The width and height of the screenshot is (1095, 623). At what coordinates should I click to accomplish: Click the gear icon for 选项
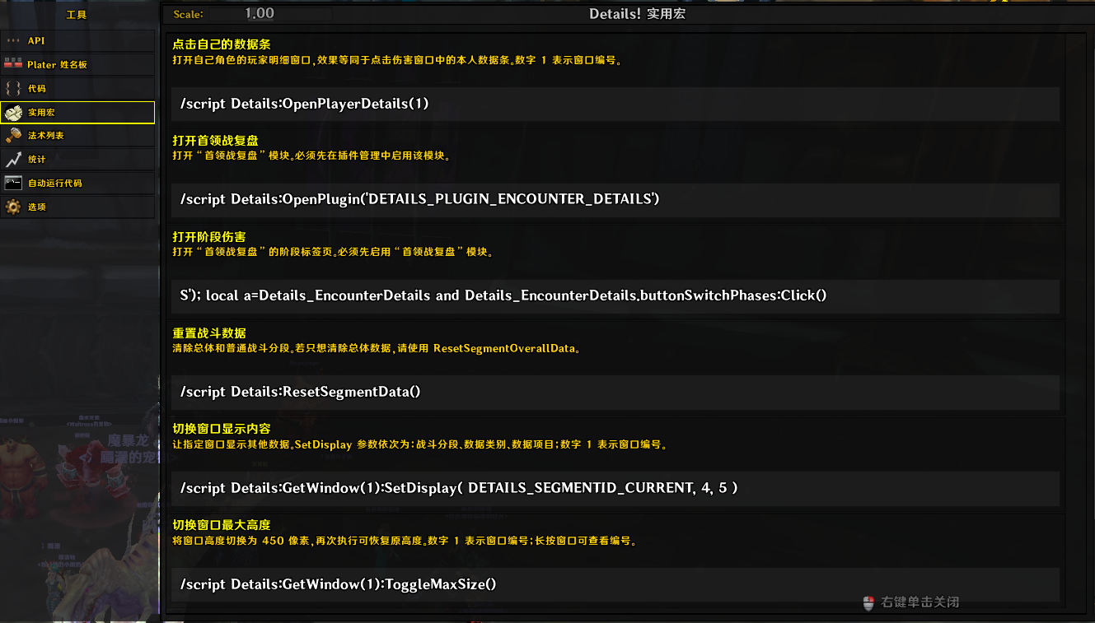13,207
